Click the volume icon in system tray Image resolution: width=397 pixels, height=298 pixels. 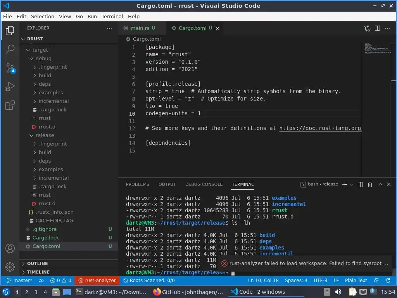(338, 292)
